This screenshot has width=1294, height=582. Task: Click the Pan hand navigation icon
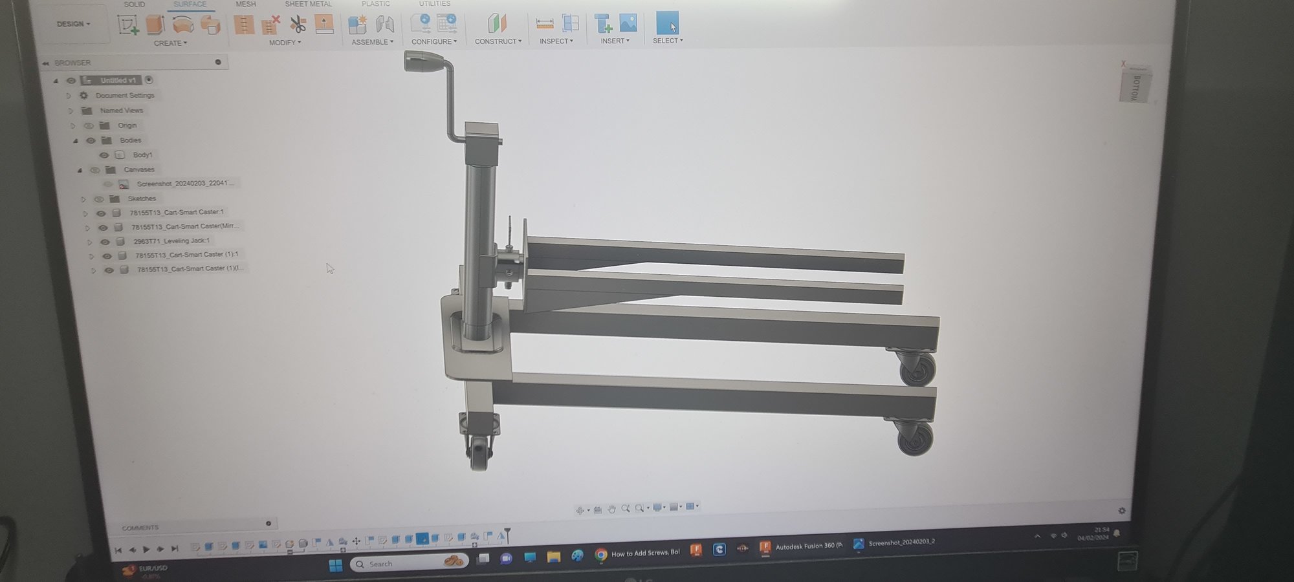point(611,509)
